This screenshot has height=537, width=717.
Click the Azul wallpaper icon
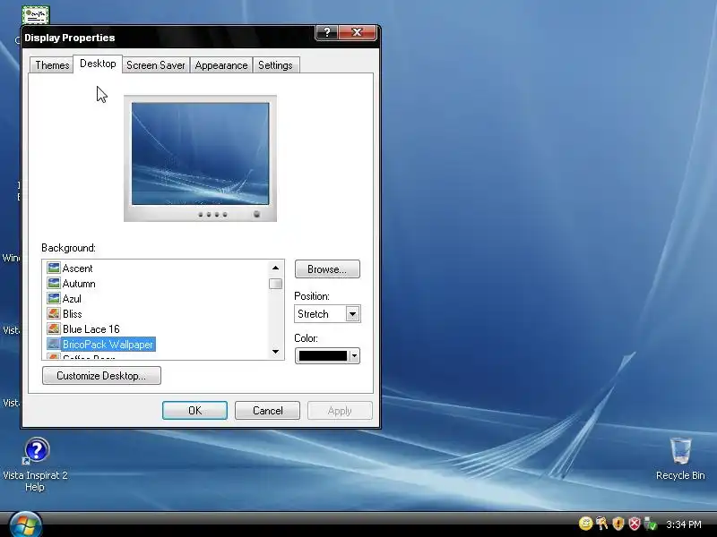pyautogui.click(x=54, y=298)
